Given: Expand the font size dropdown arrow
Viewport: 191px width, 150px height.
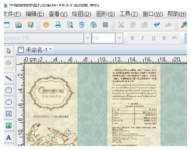Looking at the screenshot, I should (119, 38).
